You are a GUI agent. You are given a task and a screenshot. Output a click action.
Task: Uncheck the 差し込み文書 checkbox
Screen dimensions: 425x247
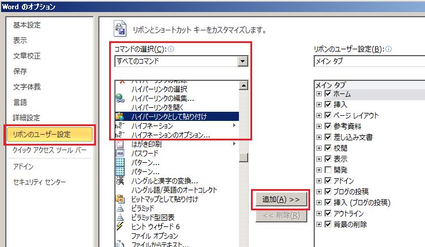click(328, 137)
